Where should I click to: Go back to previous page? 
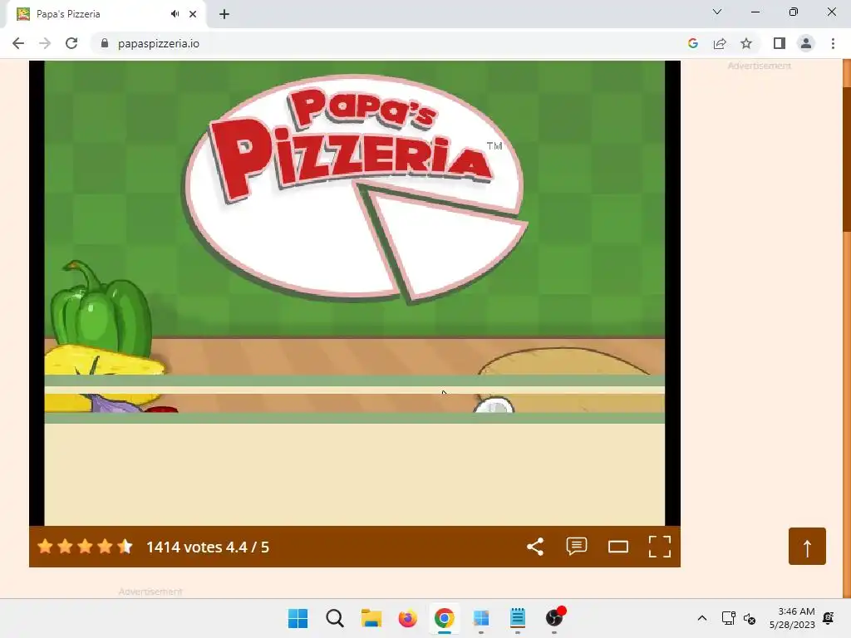[x=18, y=43]
